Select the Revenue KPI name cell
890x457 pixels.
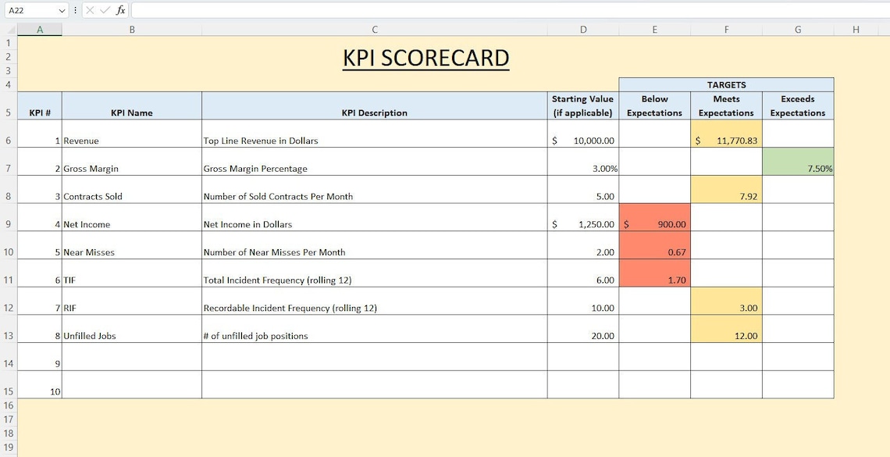131,141
